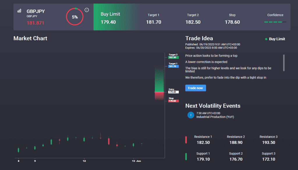Click the Resistance 2 value 188.90
This screenshot has height=170, width=298.
[x=236, y=143]
